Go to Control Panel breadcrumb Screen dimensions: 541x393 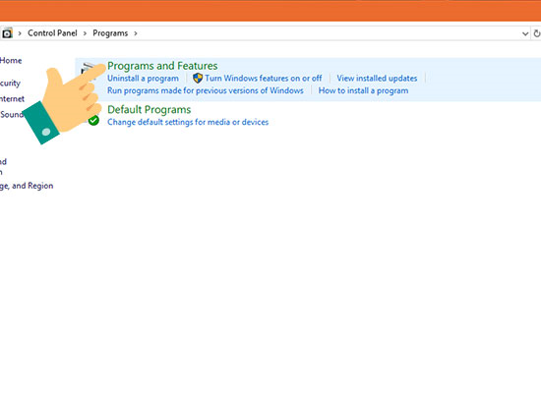click(52, 33)
